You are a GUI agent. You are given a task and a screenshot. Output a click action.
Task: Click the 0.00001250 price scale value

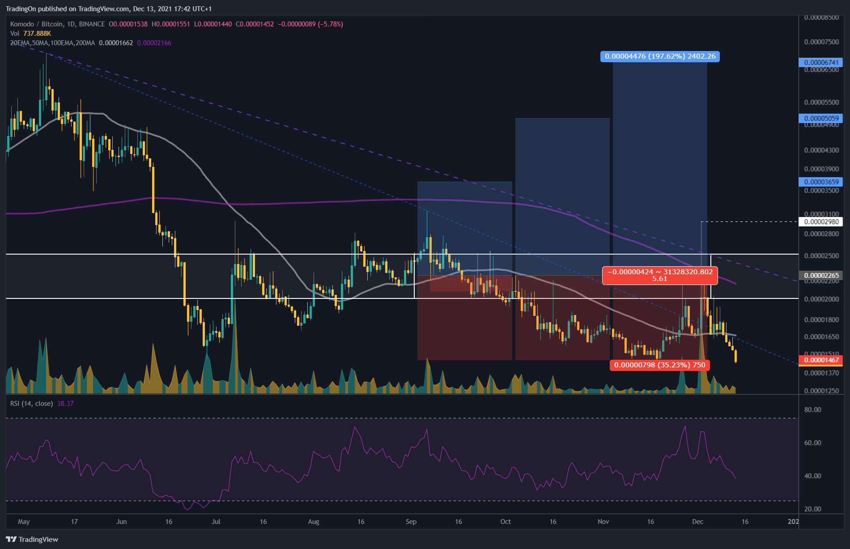[821, 391]
